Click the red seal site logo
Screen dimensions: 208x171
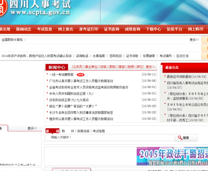click(x=3, y=8)
